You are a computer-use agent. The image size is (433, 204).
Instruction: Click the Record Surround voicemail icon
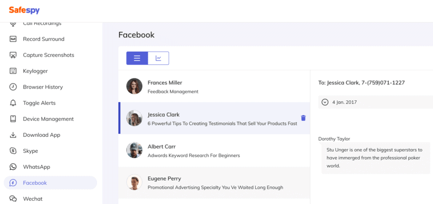coord(13,39)
